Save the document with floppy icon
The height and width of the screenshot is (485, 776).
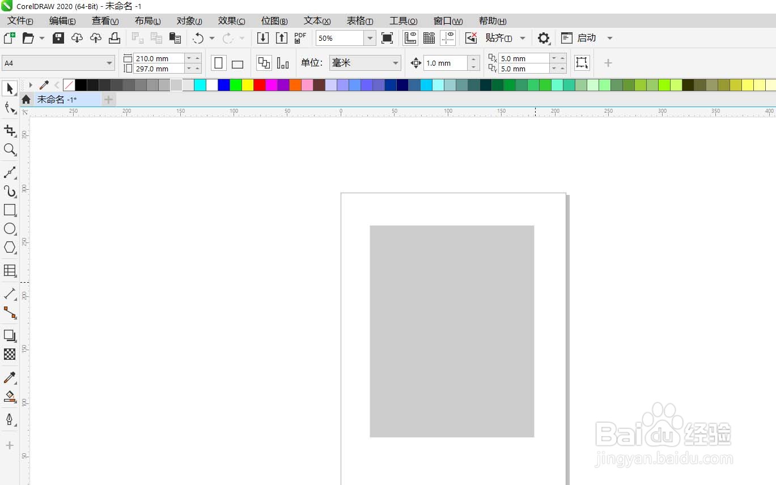pyautogui.click(x=58, y=38)
